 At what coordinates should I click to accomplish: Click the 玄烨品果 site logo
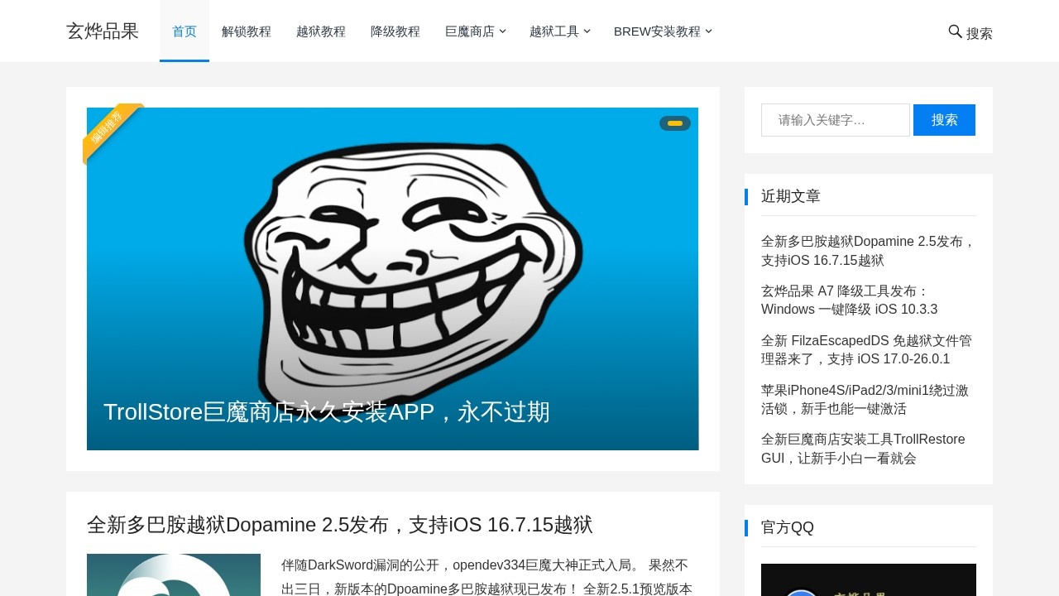click(x=103, y=31)
